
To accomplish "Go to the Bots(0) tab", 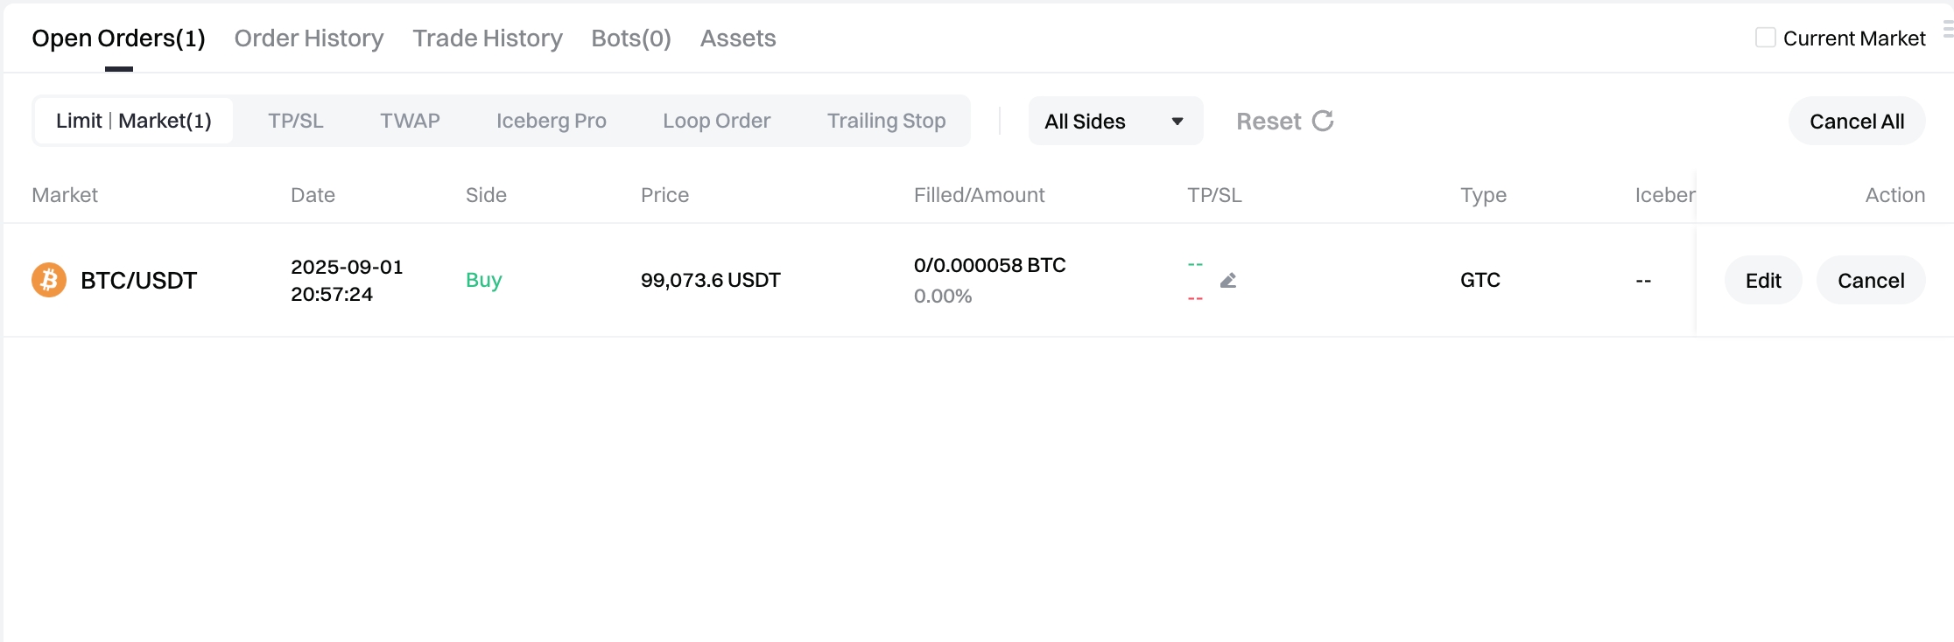I will pos(631,38).
